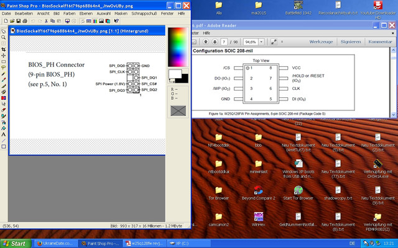The width and height of the screenshot is (398, 248).
Task: Switch to w25q128fw PDF taskbar item
Action: [x=145, y=244]
